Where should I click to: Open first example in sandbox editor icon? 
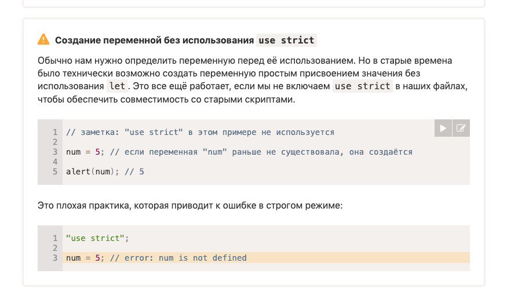[x=461, y=128]
